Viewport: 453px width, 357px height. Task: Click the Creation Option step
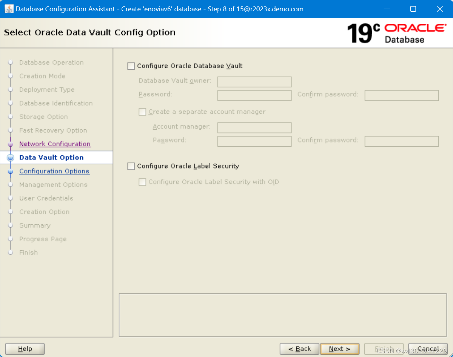45,212
